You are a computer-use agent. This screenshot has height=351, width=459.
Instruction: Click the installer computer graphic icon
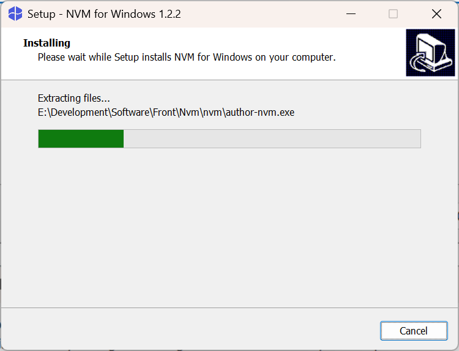[430, 53]
